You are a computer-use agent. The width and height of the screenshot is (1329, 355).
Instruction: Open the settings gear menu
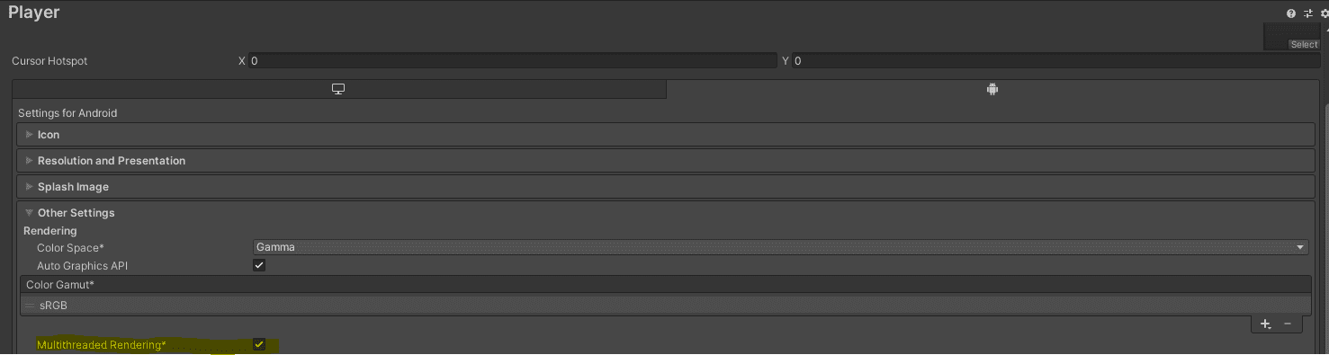coord(1324,13)
